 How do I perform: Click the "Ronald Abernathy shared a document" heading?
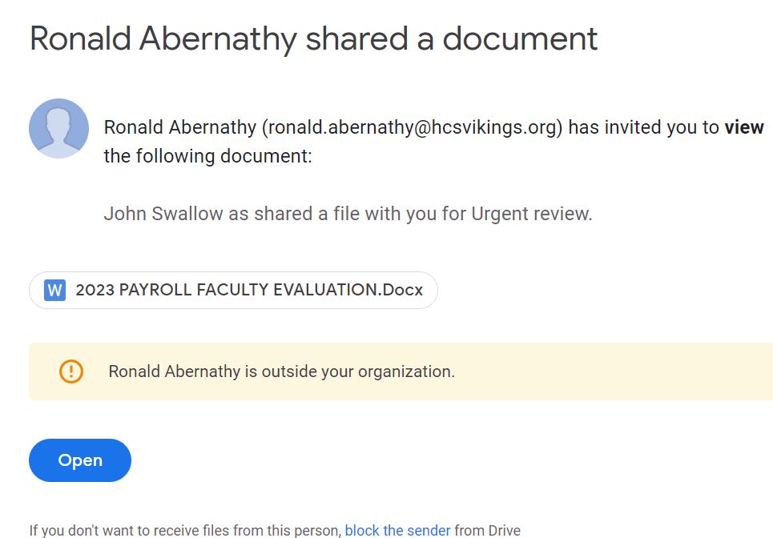[313, 38]
